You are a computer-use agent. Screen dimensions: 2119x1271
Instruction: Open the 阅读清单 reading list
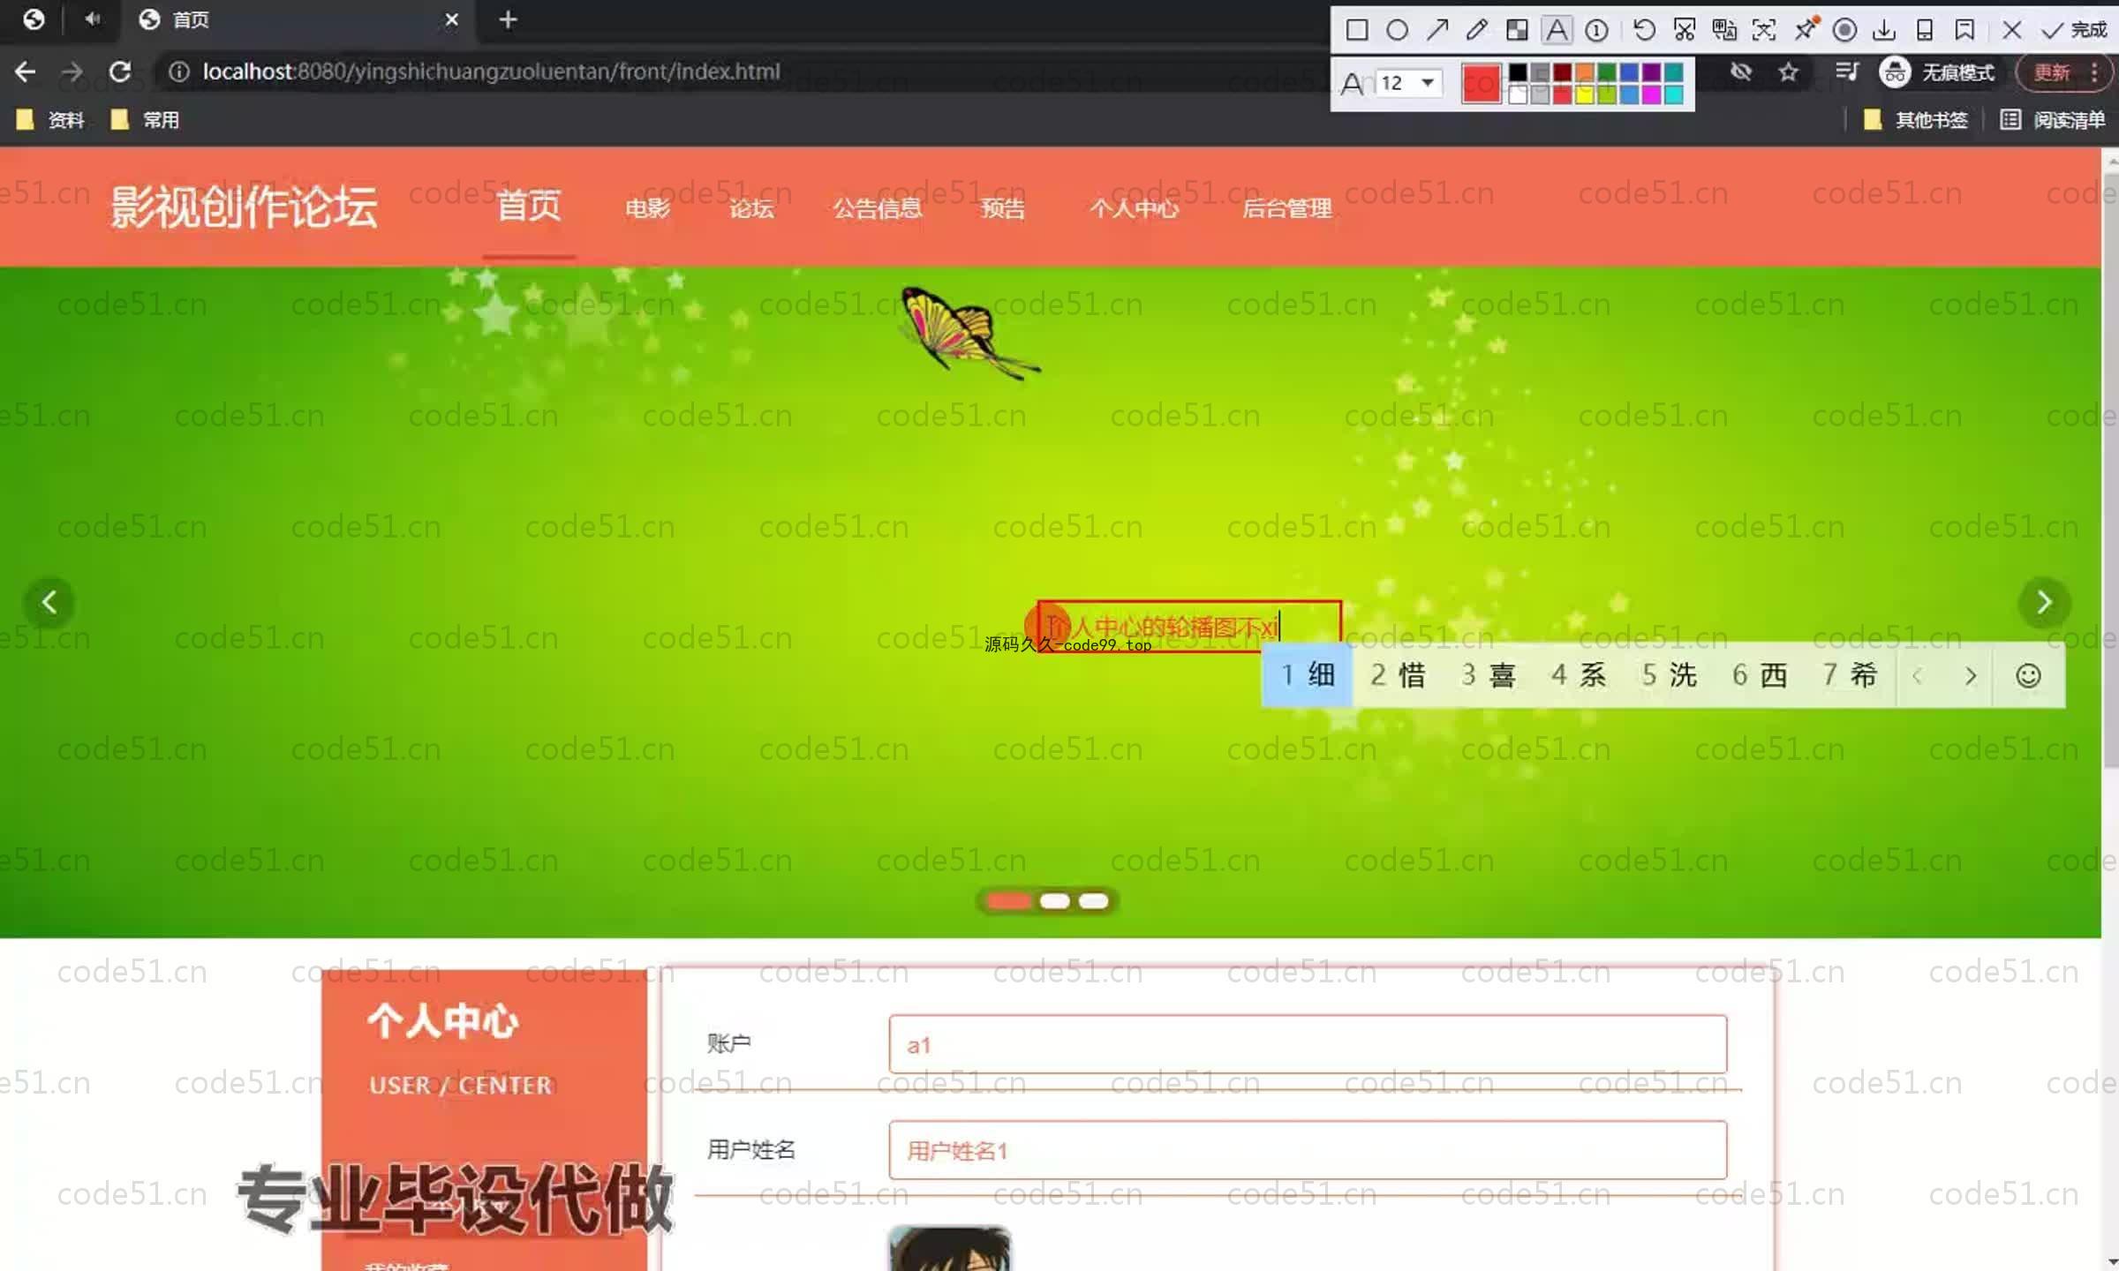2053,119
